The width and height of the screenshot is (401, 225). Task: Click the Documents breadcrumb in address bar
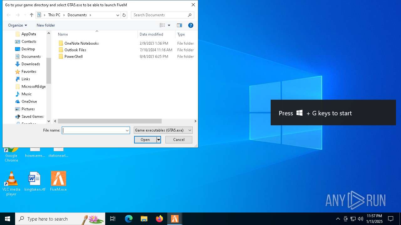coord(77,15)
